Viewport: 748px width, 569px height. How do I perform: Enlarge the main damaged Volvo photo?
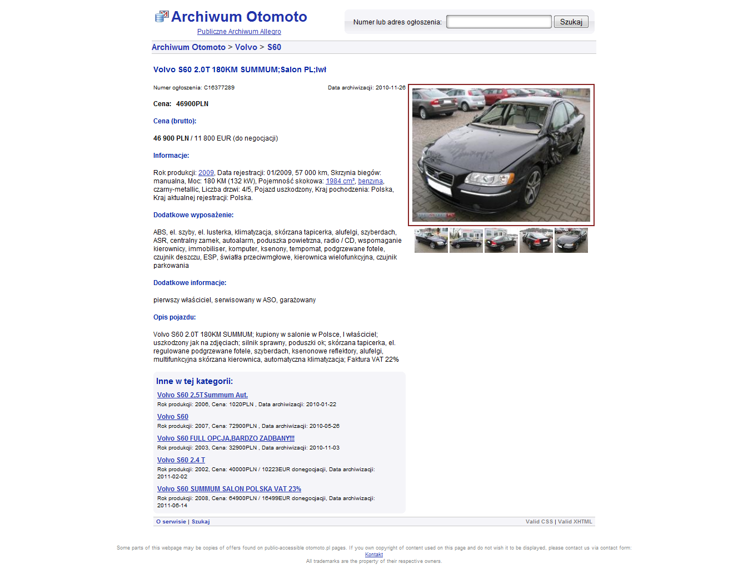(x=501, y=155)
